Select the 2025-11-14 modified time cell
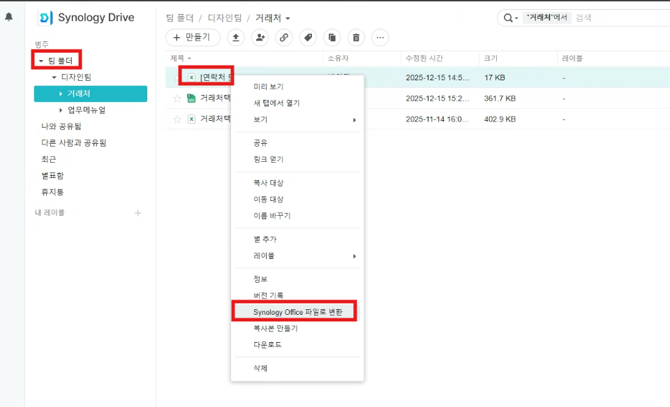 437,119
